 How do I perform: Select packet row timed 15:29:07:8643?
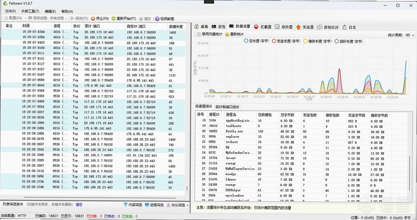93,85
